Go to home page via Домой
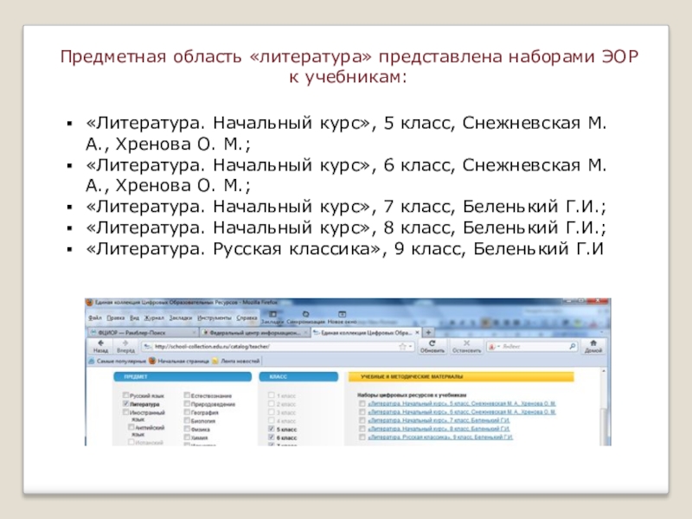This screenshot has width=692, height=519. pyautogui.click(x=593, y=345)
